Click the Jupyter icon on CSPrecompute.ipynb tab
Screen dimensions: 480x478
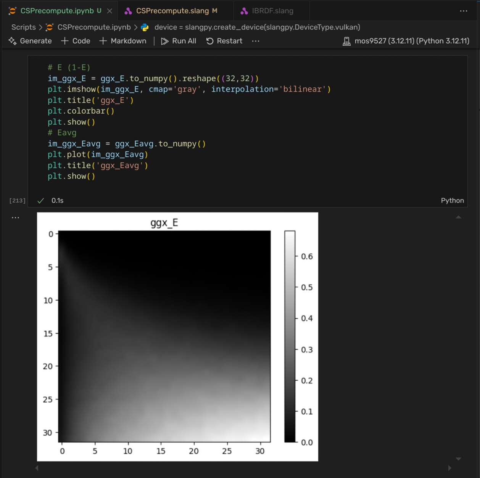coord(11,11)
